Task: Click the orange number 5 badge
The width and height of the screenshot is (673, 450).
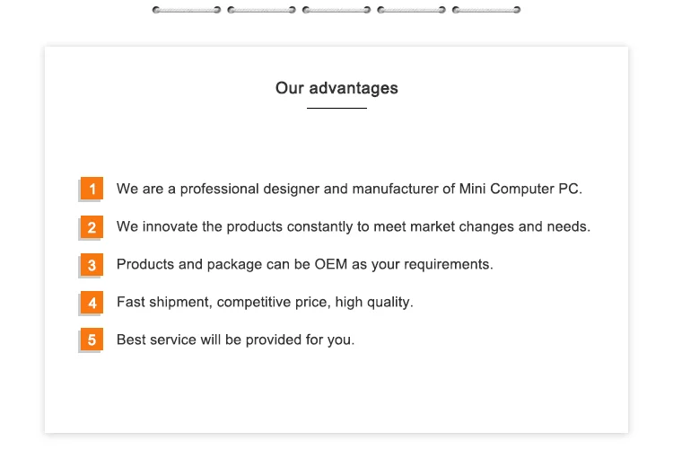Action: tap(92, 340)
